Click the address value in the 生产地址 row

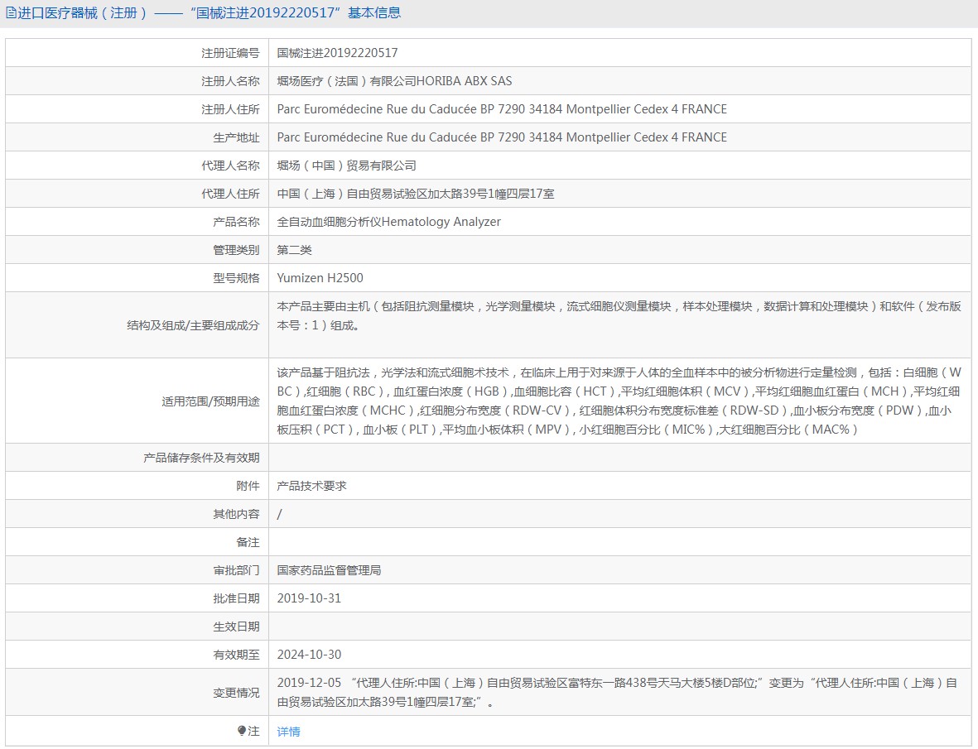(x=502, y=137)
